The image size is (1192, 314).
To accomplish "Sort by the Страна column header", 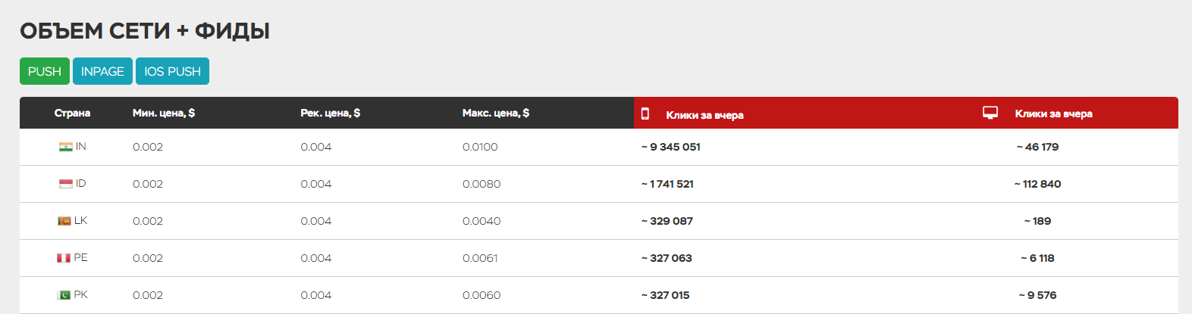I will coord(72,113).
